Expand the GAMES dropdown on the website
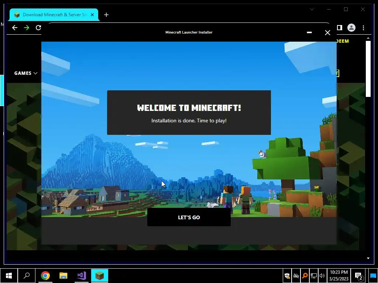Screen dimensions: 378x283 (x=25, y=73)
